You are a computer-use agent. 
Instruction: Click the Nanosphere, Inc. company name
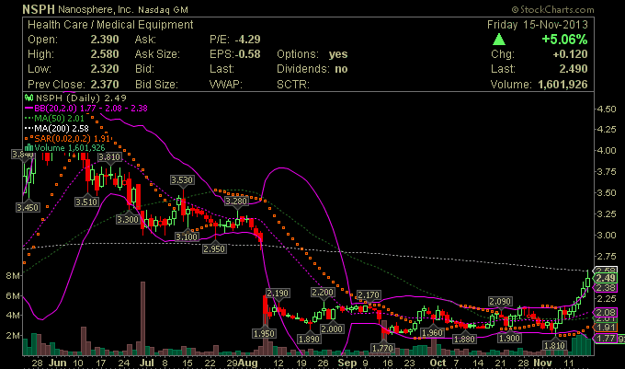click(x=97, y=9)
